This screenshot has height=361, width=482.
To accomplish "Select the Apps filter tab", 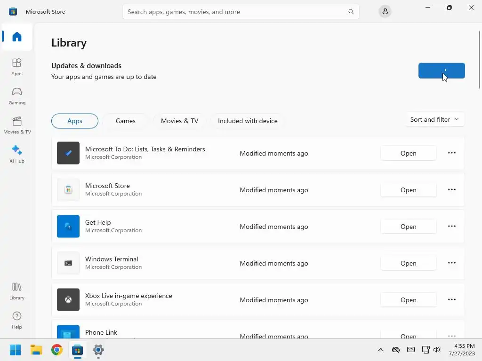I will click(x=75, y=121).
